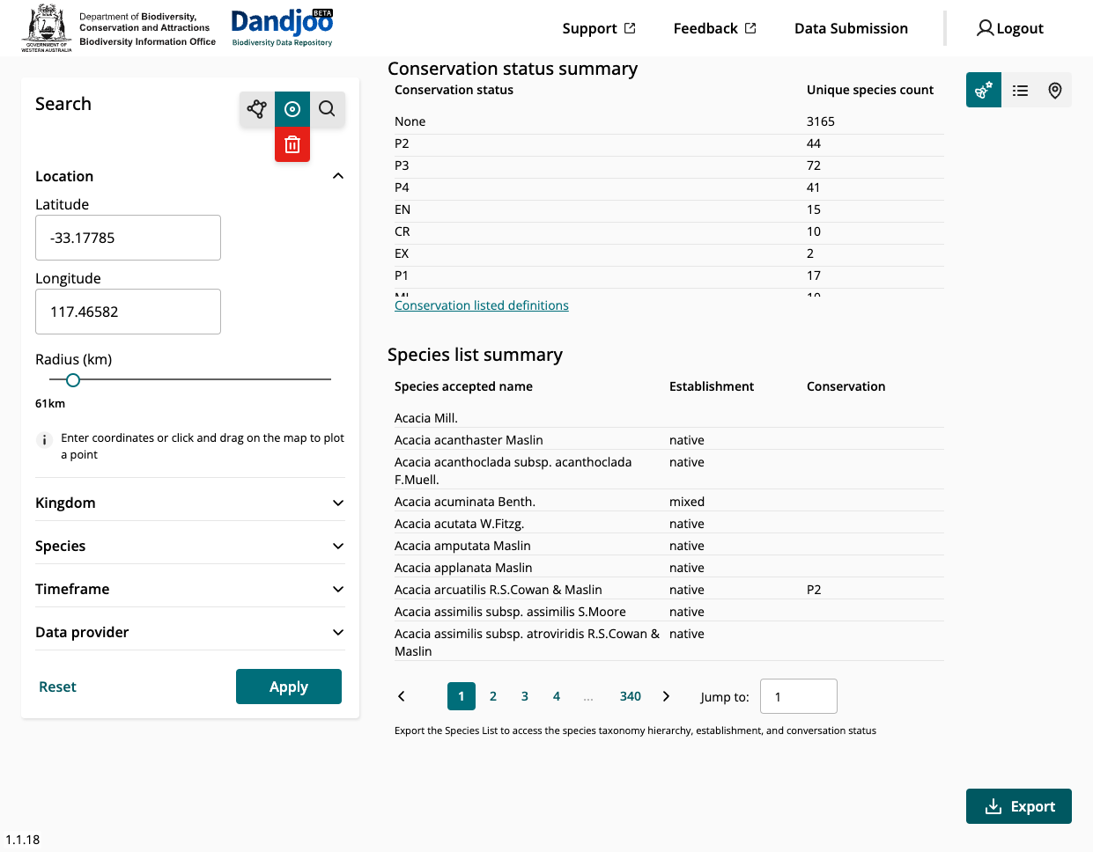1093x852 pixels.
Task: Click Acacia arcuatilis R.S.Cowan & Maslin row
Action: pyautogui.click(x=669, y=590)
